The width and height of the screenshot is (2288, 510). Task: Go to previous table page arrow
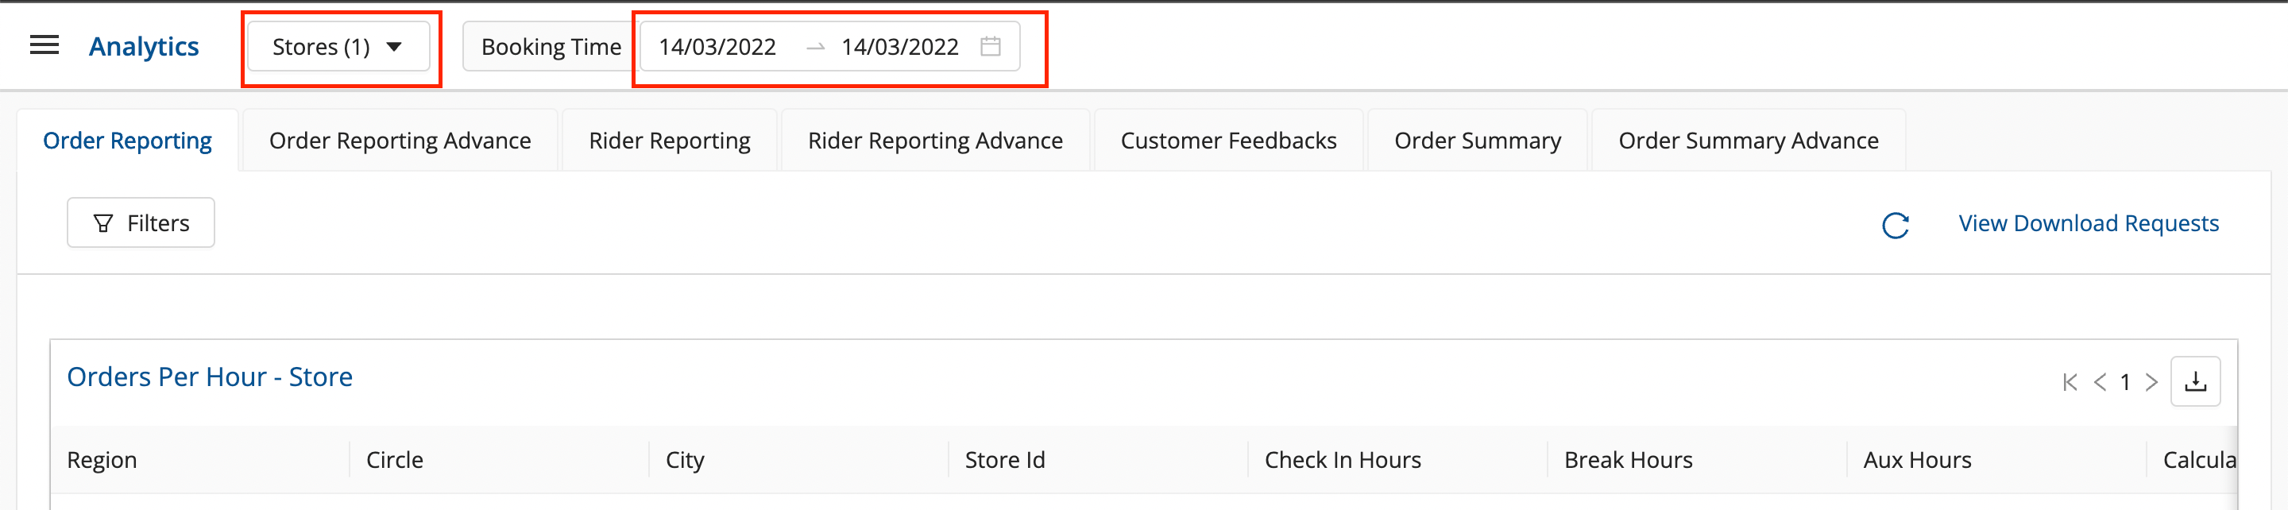pos(2100,382)
